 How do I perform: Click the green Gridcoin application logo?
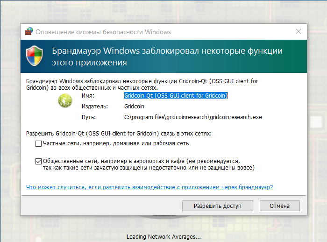click(x=65, y=101)
